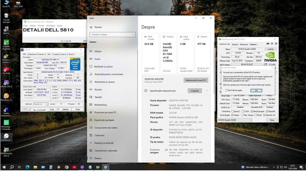Open the Action Center notifications icon

[301, 167]
